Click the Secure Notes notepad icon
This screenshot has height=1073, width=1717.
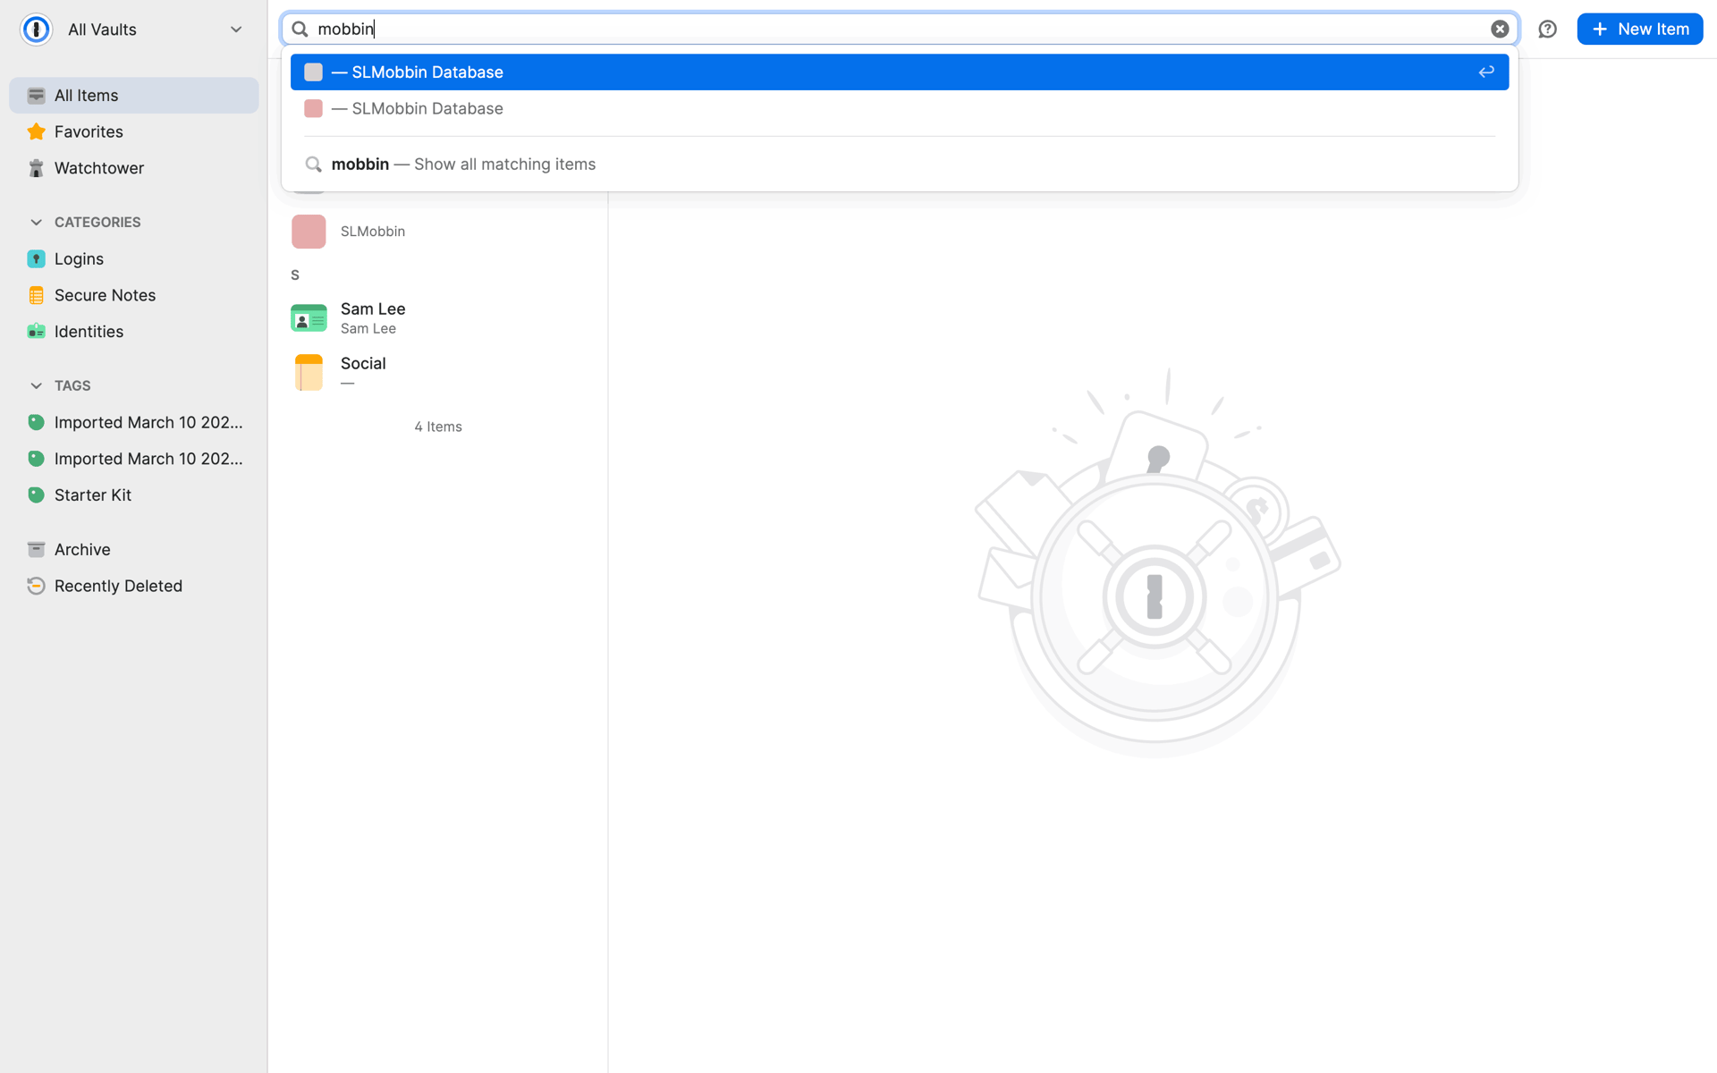pos(36,296)
